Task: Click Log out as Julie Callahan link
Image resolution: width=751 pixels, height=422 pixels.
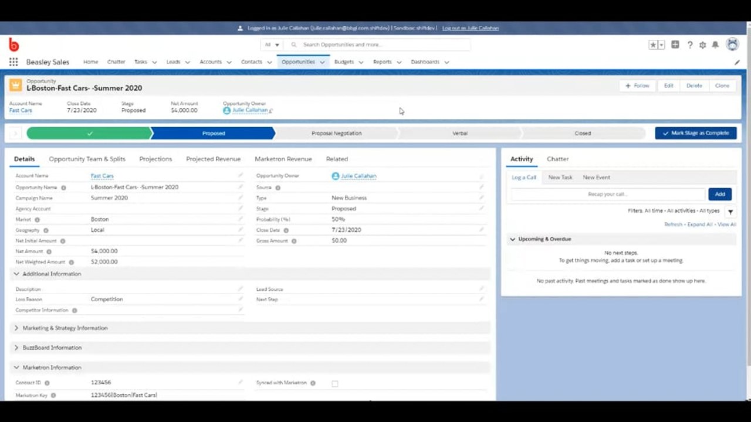Action: [471, 28]
